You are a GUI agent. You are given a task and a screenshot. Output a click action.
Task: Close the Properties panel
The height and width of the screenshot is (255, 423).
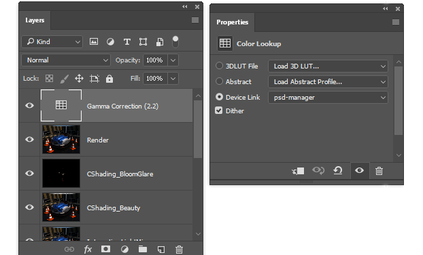click(x=398, y=9)
